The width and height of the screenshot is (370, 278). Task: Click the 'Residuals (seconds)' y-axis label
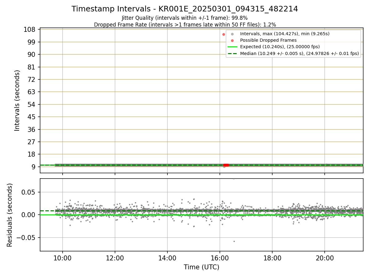[10, 215]
